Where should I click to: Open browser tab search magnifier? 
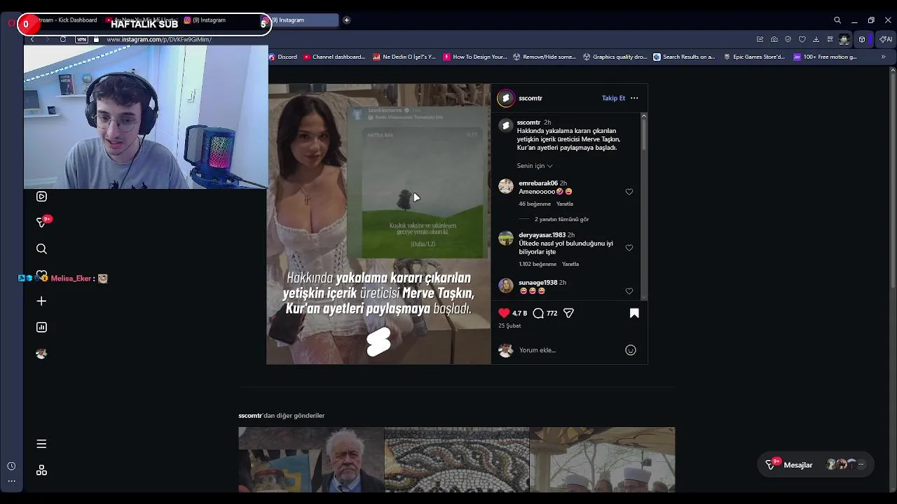point(837,20)
